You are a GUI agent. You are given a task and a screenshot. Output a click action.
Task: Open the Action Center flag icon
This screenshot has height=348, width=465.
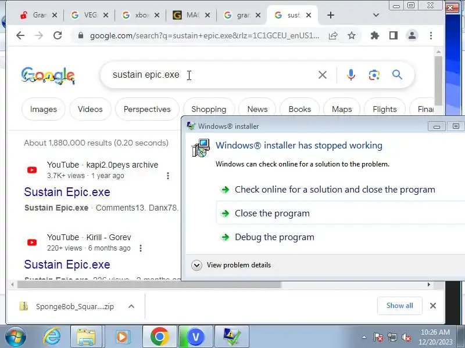point(378,337)
